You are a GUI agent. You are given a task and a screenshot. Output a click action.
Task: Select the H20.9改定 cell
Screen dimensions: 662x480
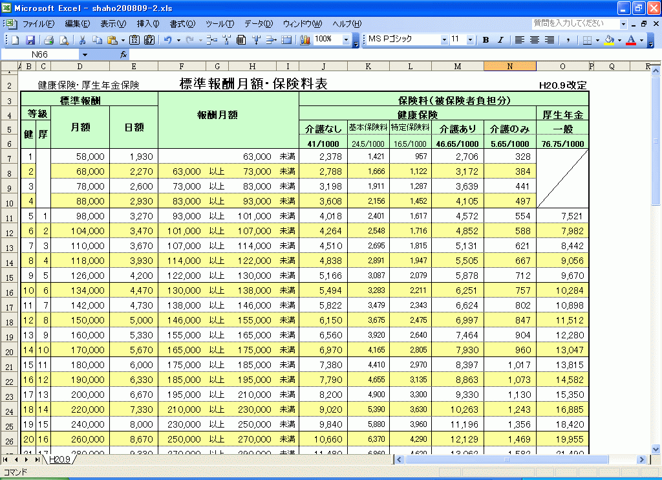point(563,85)
